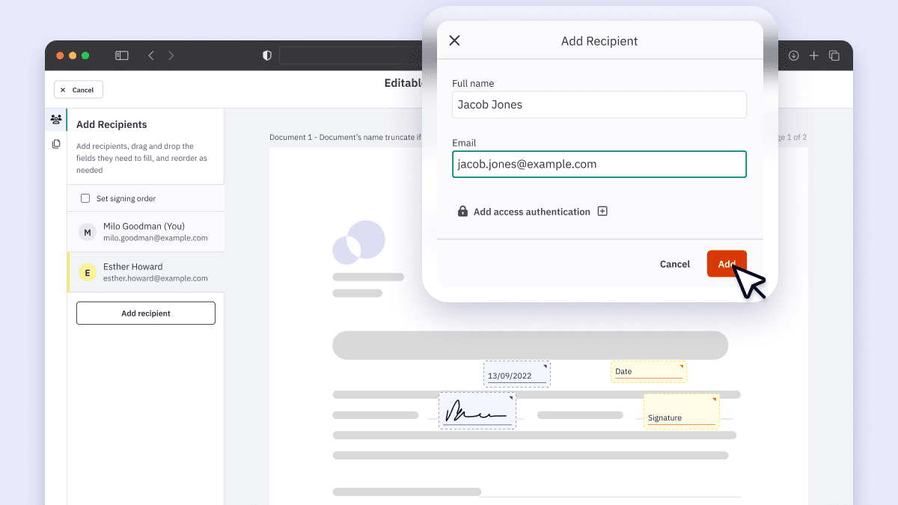This screenshot has width=898, height=505.
Task: Click the privacy shield icon in browser toolbar
Action: tap(267, 55)
